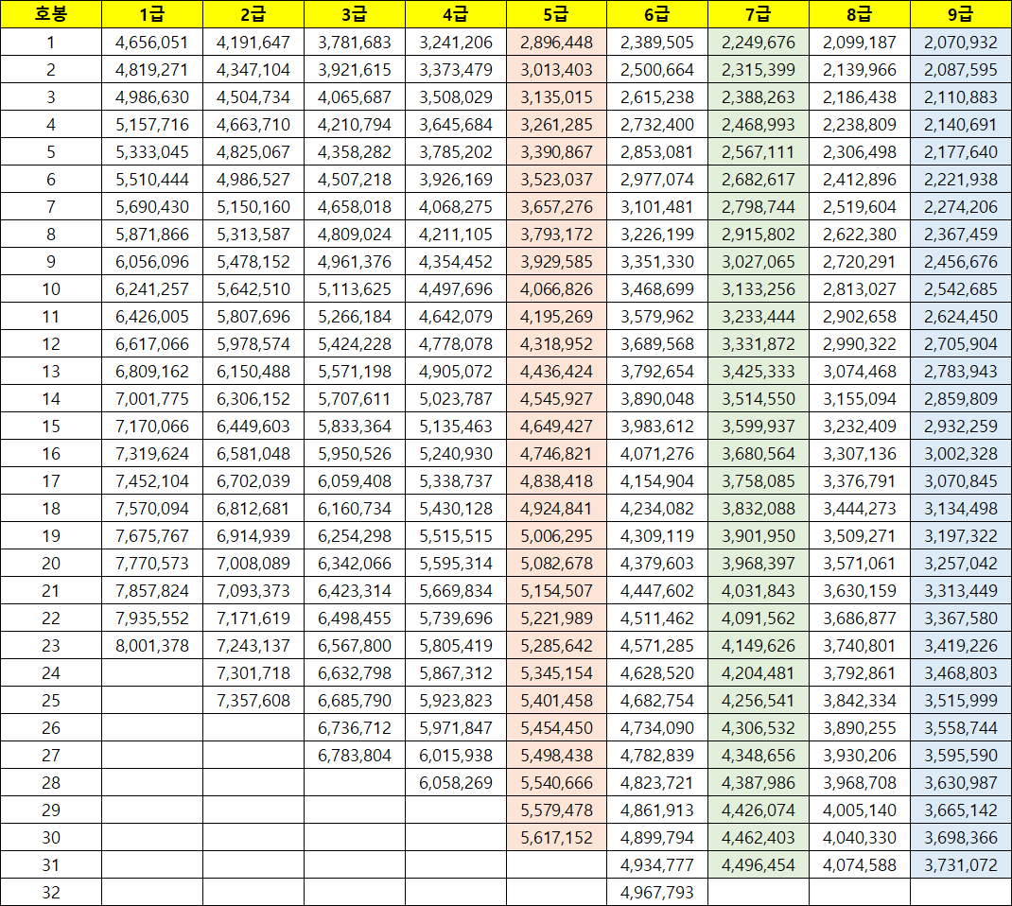Click cell with value 4,066,826

[556, 289]
